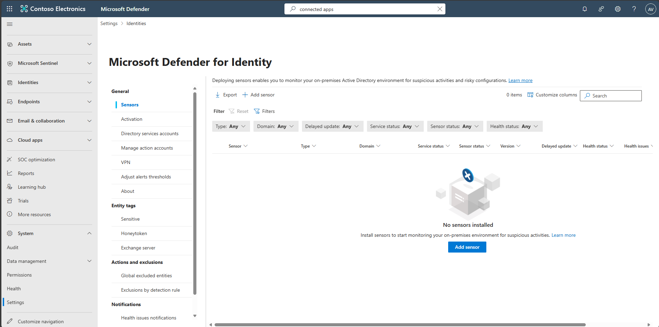
Task: Open Audit under System
Action: click(x=13, y=247)
